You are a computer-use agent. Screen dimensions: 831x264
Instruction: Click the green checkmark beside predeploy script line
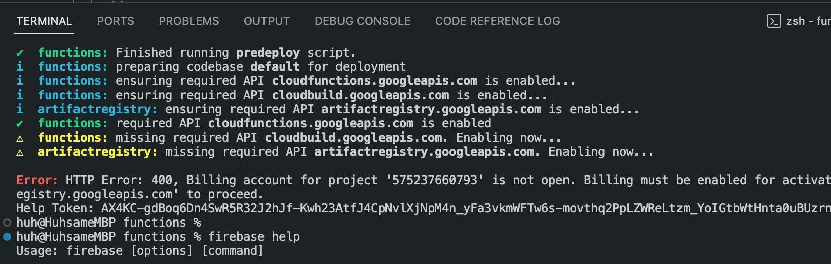(20, 53)
